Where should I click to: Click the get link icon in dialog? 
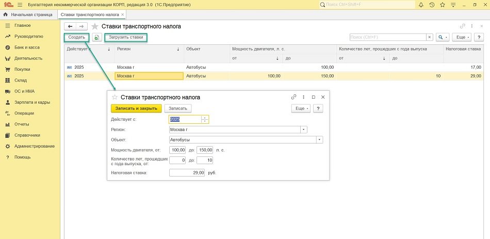point(293,97)
